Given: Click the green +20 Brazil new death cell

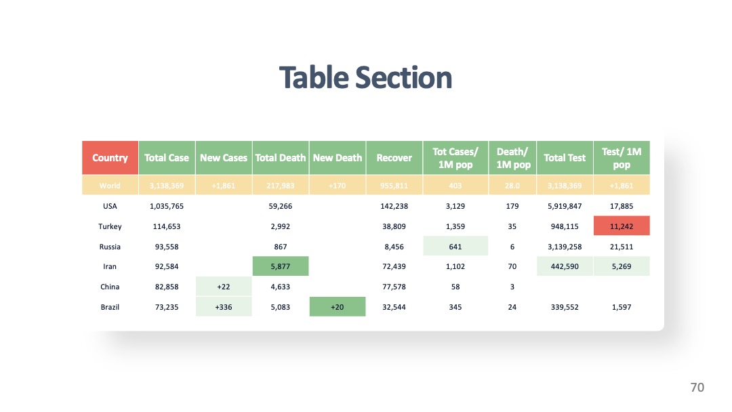Looking at the screenshot, I should (337, 306).
